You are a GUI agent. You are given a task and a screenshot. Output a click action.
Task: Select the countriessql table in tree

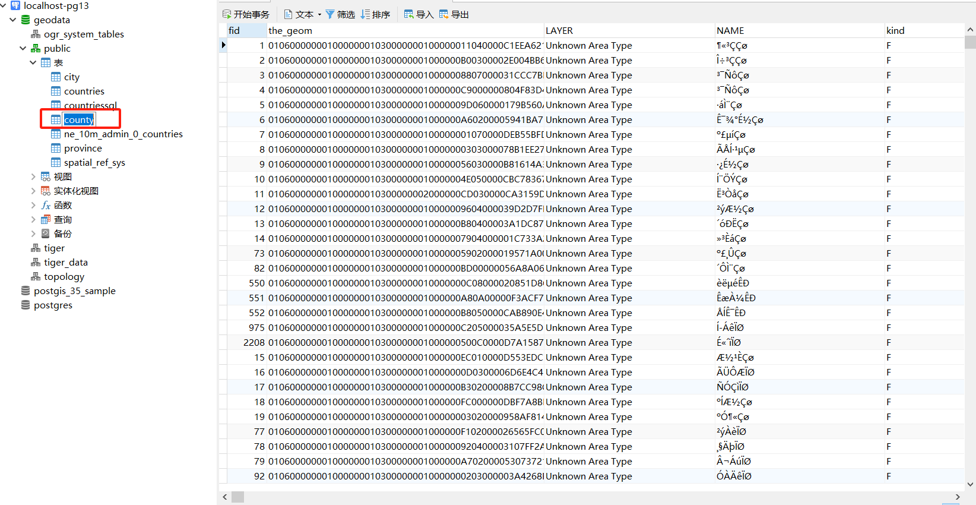[90, 105]
